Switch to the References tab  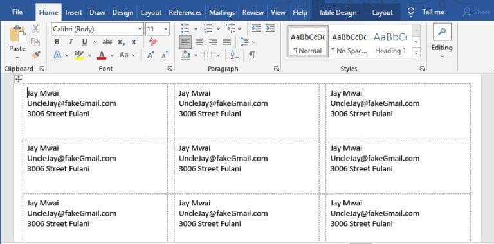[185, 13]
